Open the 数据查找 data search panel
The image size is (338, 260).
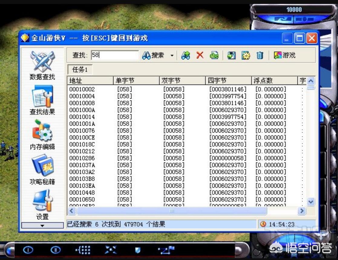coord(42,66)
